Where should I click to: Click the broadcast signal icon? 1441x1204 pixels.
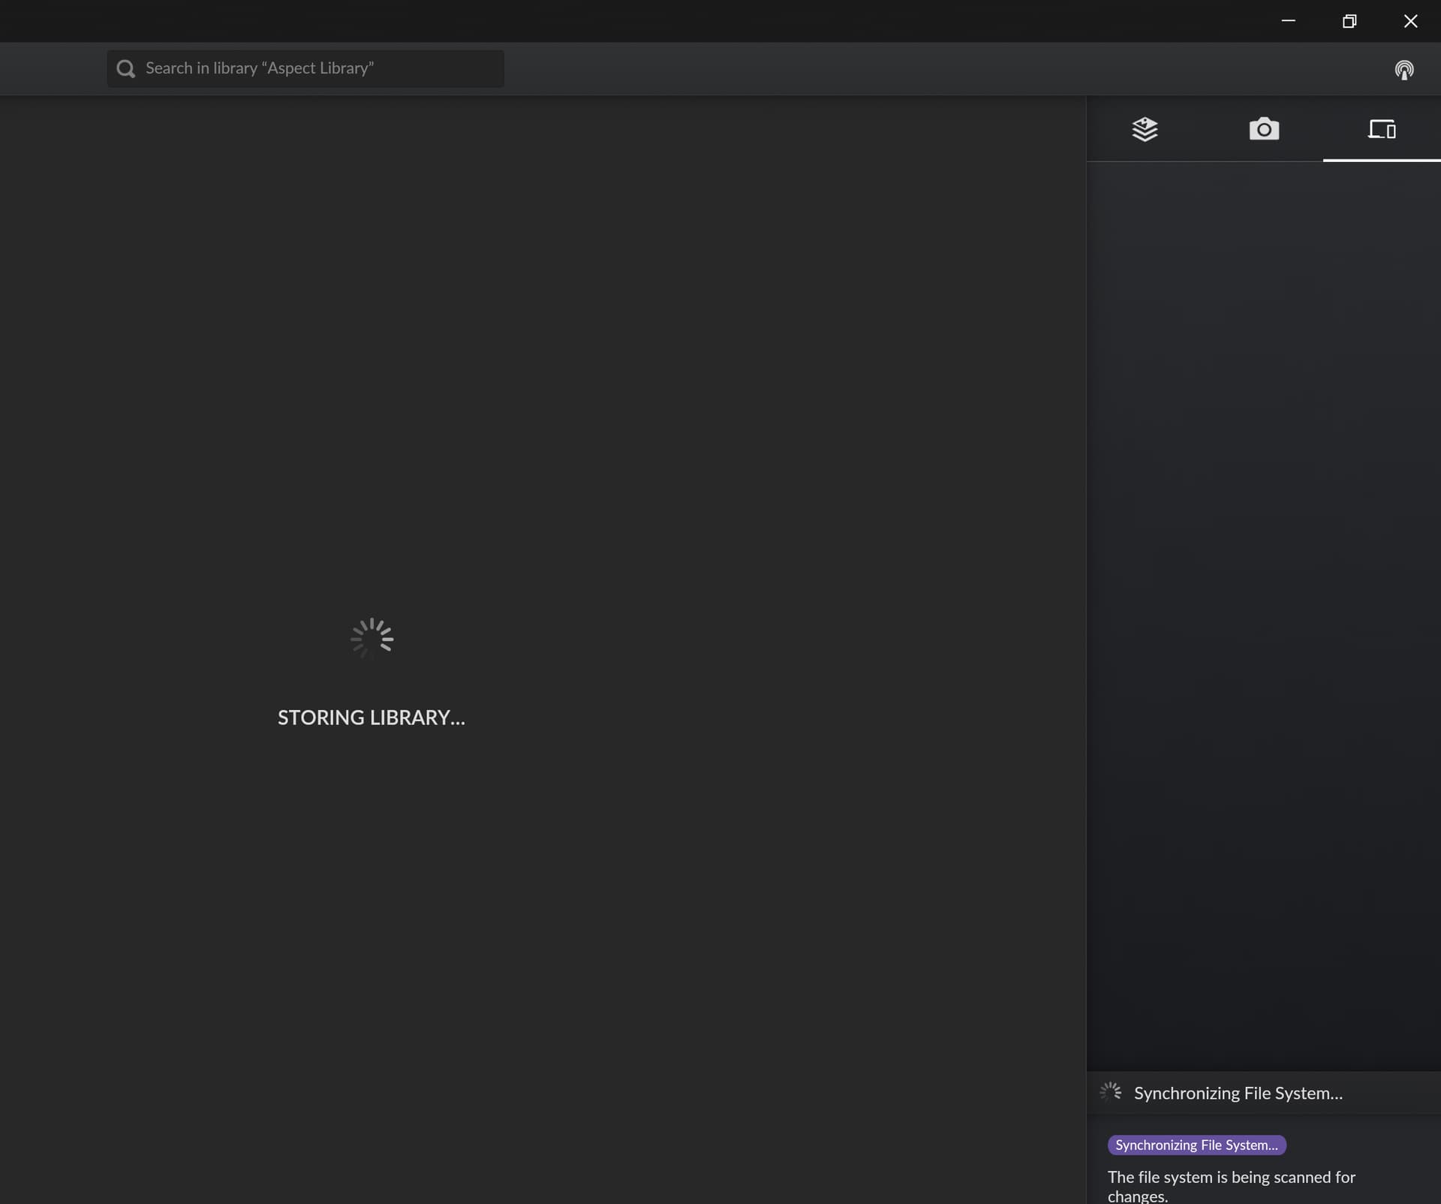[1403, 70]
